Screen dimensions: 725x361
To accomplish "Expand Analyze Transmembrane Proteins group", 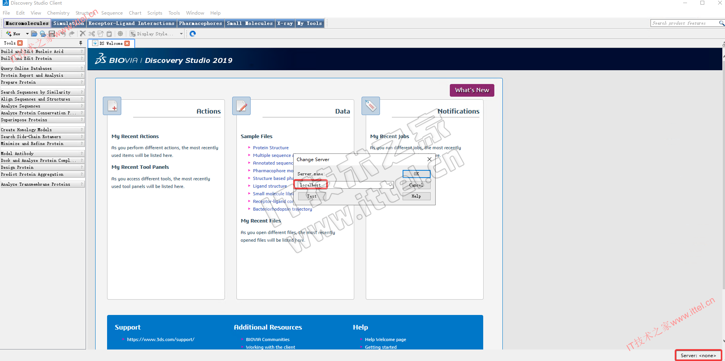I will tap(42, 184).
